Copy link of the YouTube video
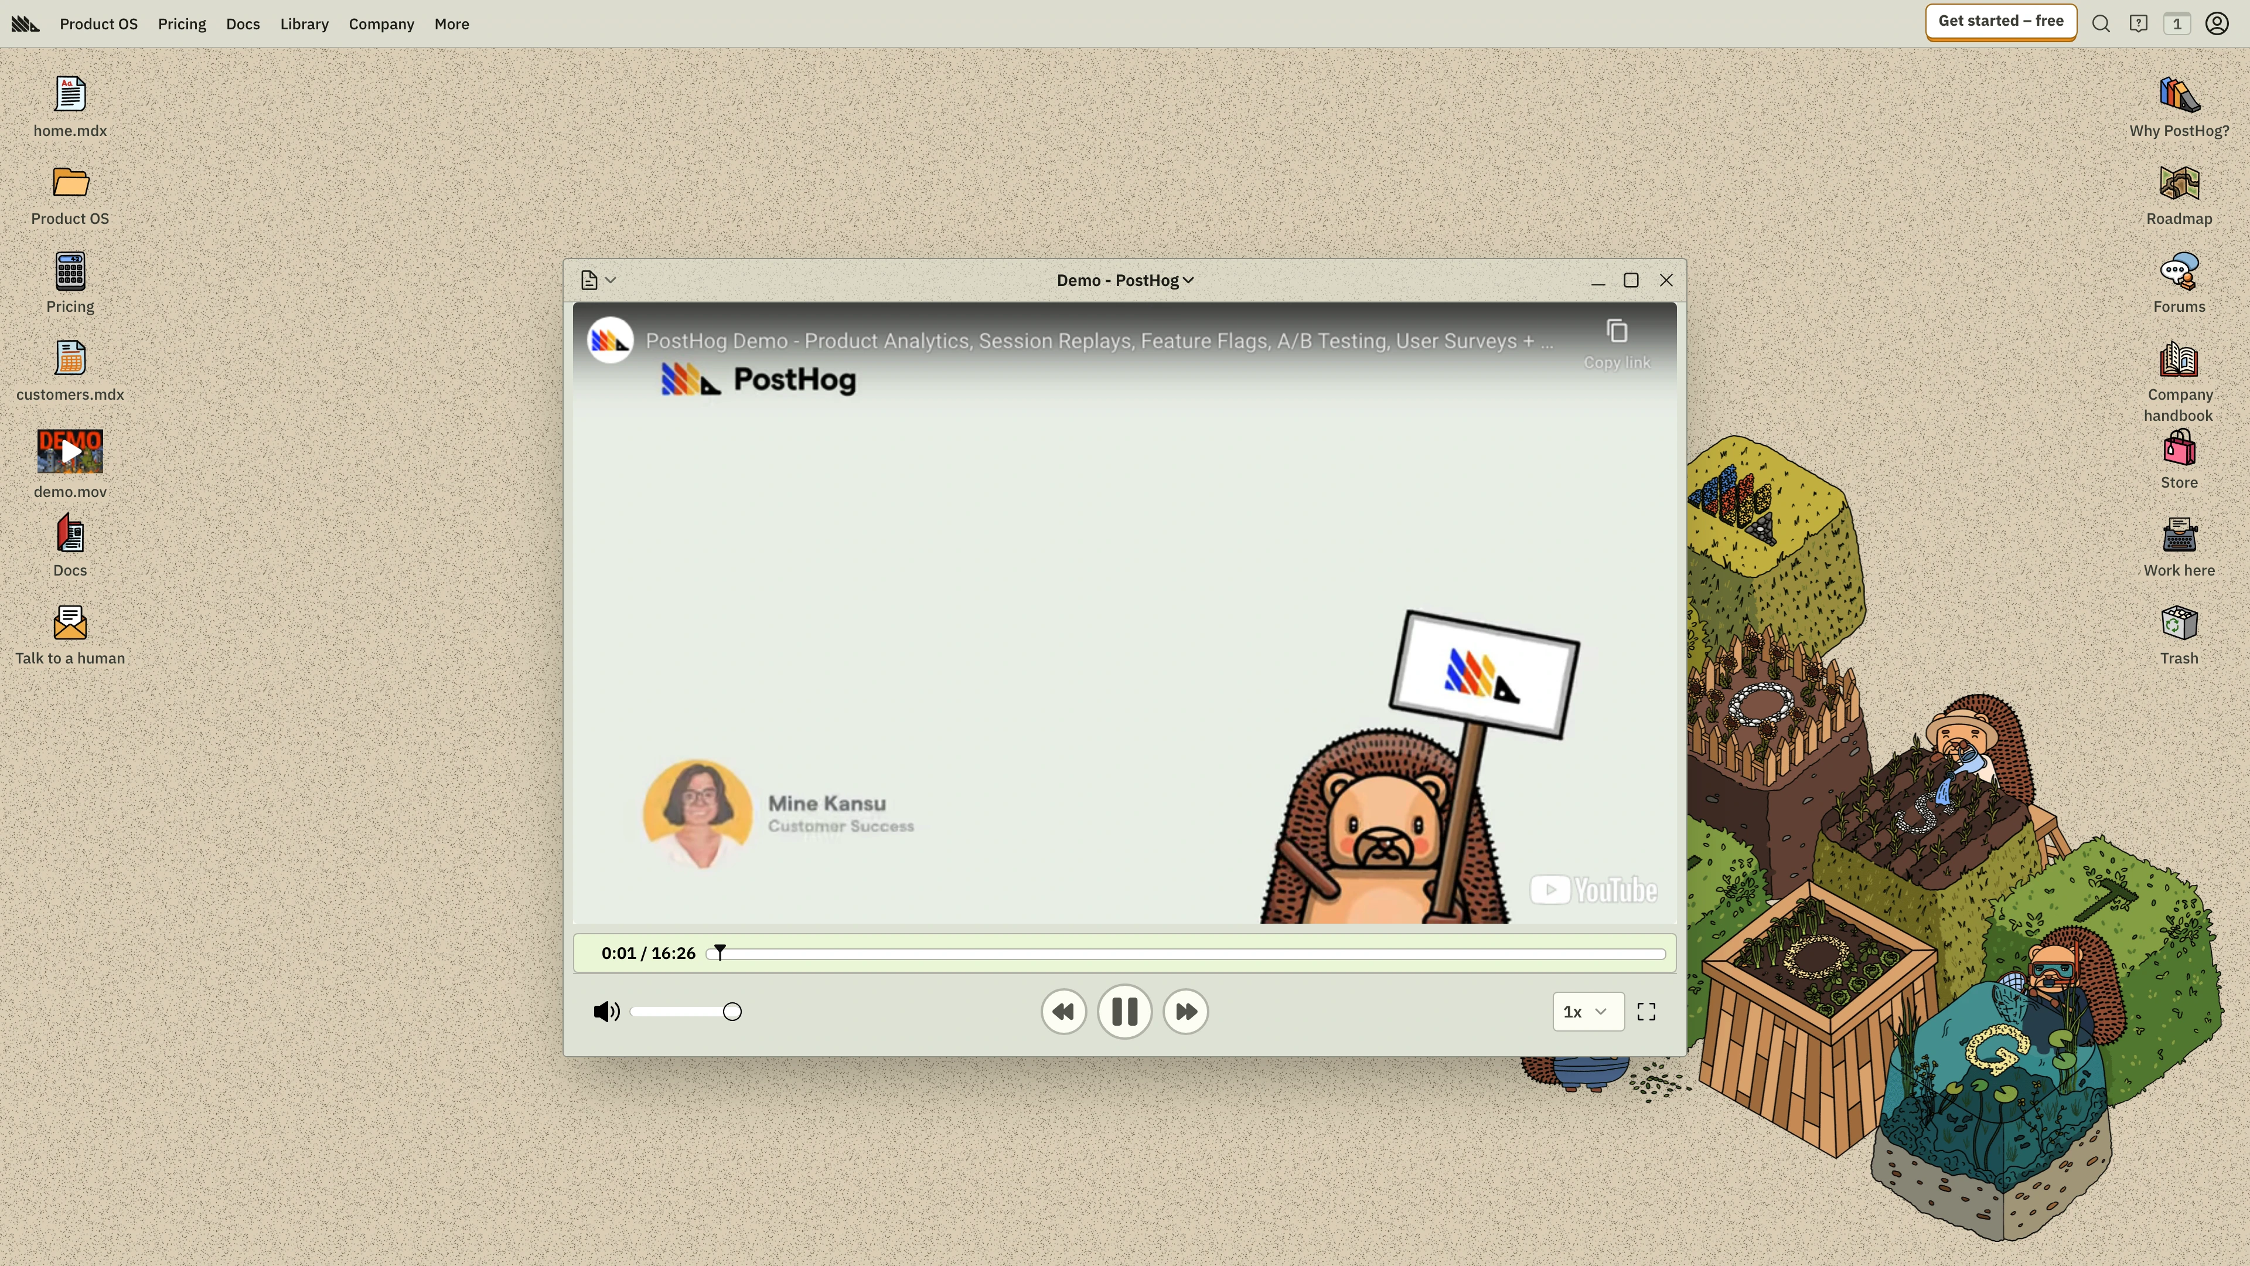Image resolution: width=2250 pixels, height=1266 pixels. (x=1617, y=344)
